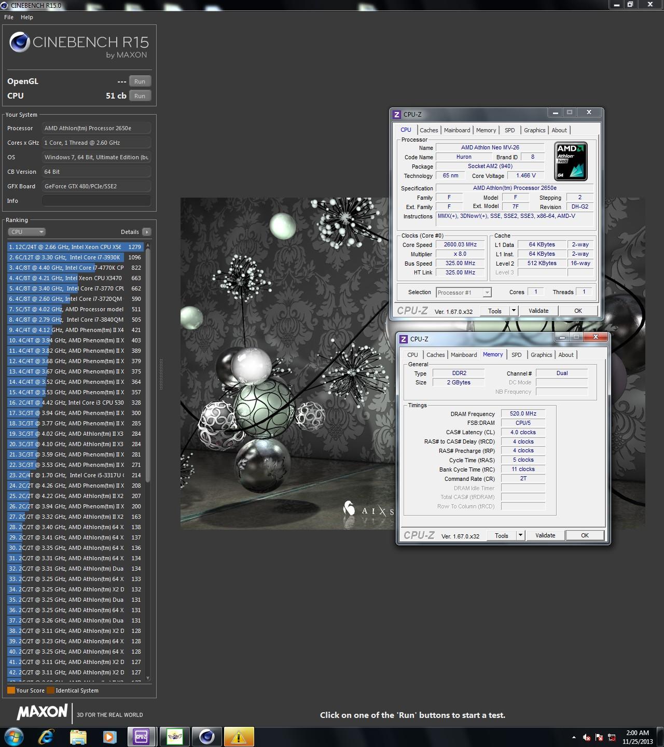This screenshot has height=747, width=664.
Task: Open Processor #1 selection dropdown
Action: (464, 293)
